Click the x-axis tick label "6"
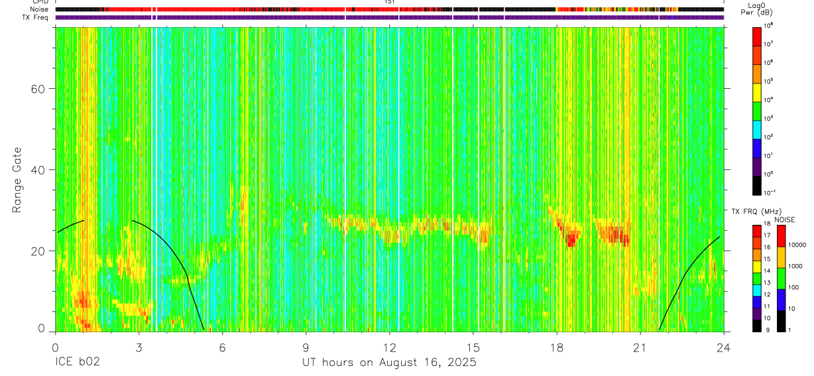The width and height of the screenshot is (814, 376). tap(222, 347)
